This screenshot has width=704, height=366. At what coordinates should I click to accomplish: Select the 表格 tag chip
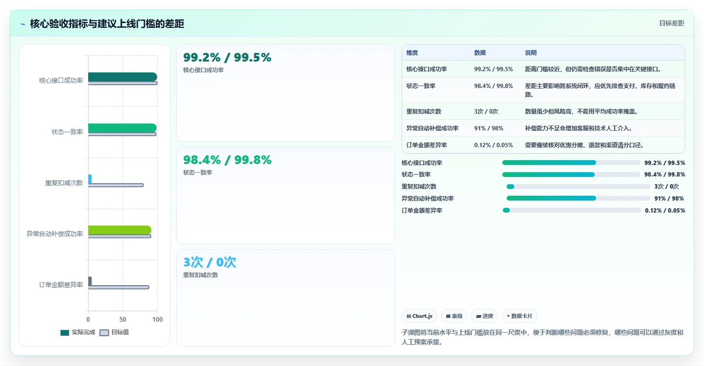tap(454, 316)
